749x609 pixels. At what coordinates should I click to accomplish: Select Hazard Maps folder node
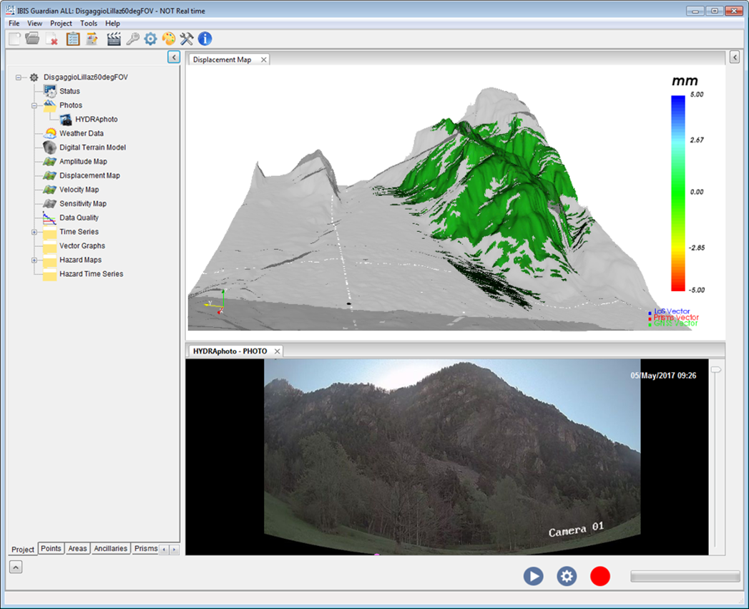[x=80, y=260]
